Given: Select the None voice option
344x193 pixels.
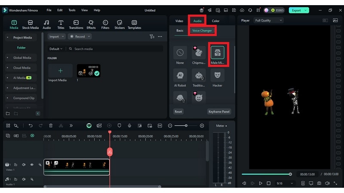Looking at the screenshot, I should point(180,55).
